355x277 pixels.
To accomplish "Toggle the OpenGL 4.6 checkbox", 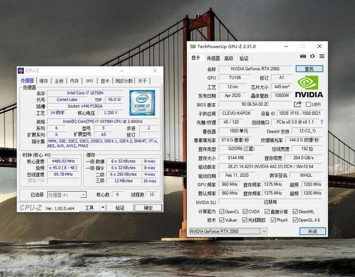I will (295, 220).
